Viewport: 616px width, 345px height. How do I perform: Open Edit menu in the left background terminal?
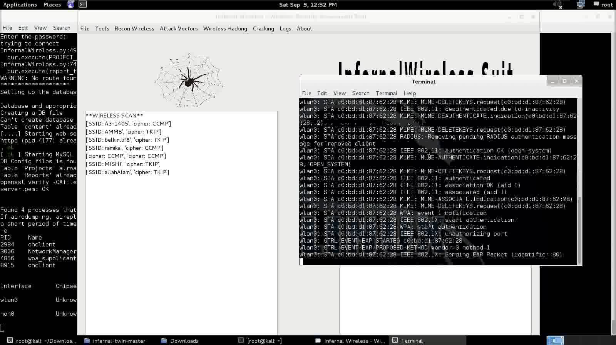click(x=23, y=28)
